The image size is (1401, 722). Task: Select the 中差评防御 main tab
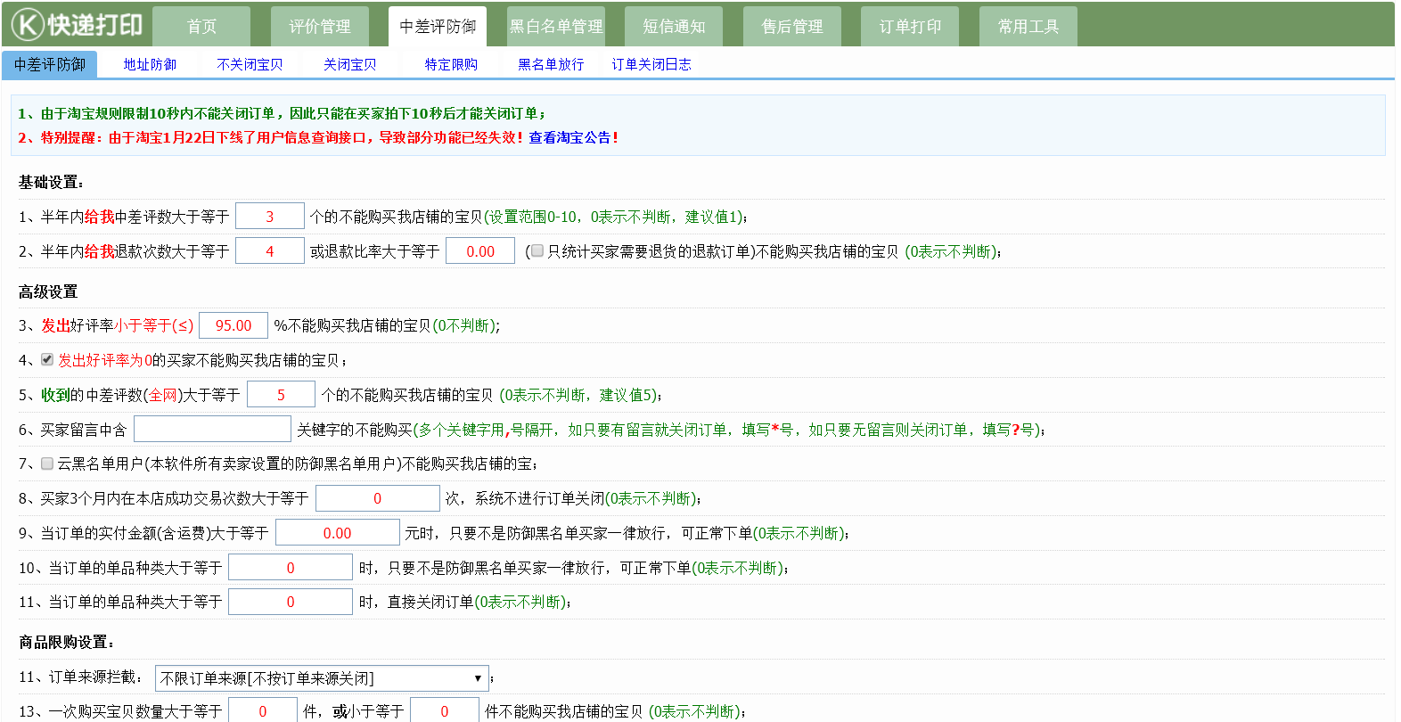[438, 26]
